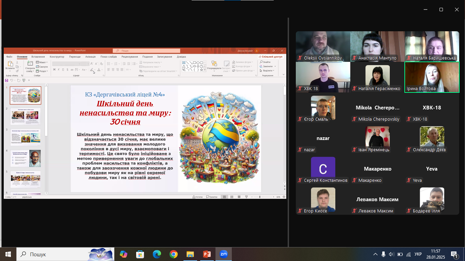Click the Normal view icon in status bar

click(224, 197)
